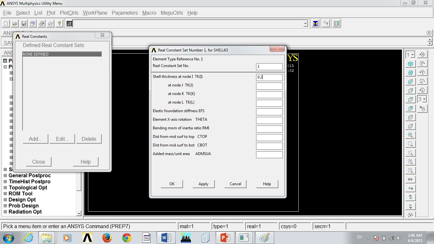Screen dimensions: 434x244
Task: Expand the Prob Design tree node
Action: 5,206
